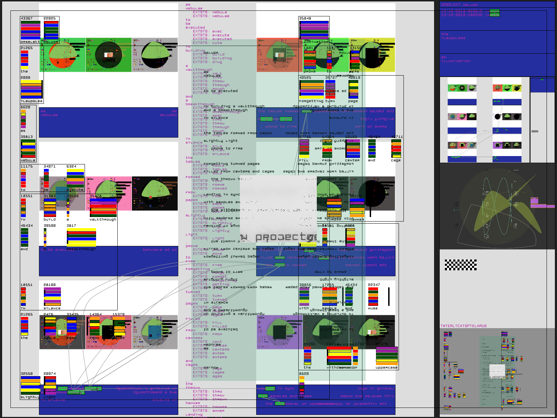Click the large 'a projected' text

tap(278, 238)
